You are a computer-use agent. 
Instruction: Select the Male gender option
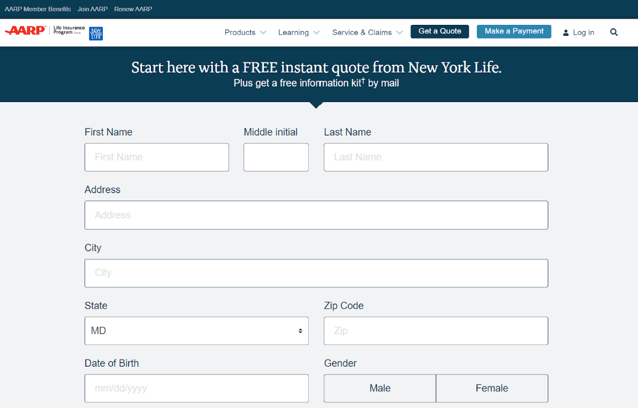[380, 388]
